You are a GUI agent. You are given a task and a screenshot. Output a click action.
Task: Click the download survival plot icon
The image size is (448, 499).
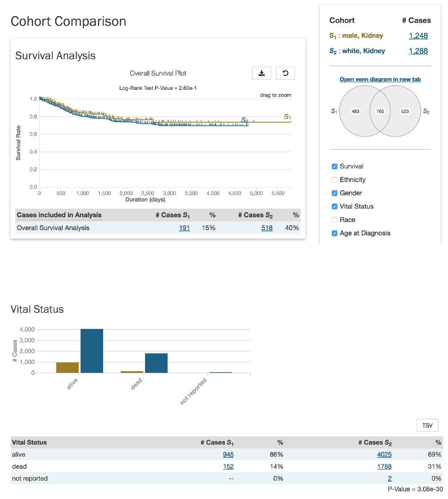pyautogui.click(x=261, y=73)
